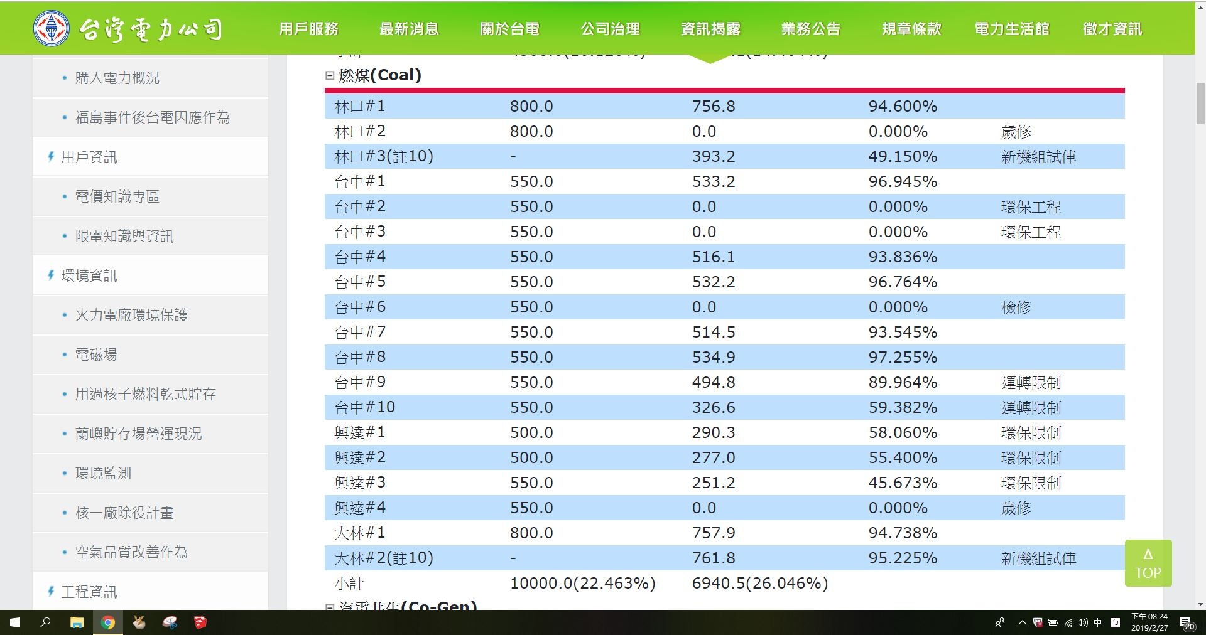The height and width of the screenshot is (635, 1206).
Task: Open 規章條款 nav menu
Action: [911, 29]
